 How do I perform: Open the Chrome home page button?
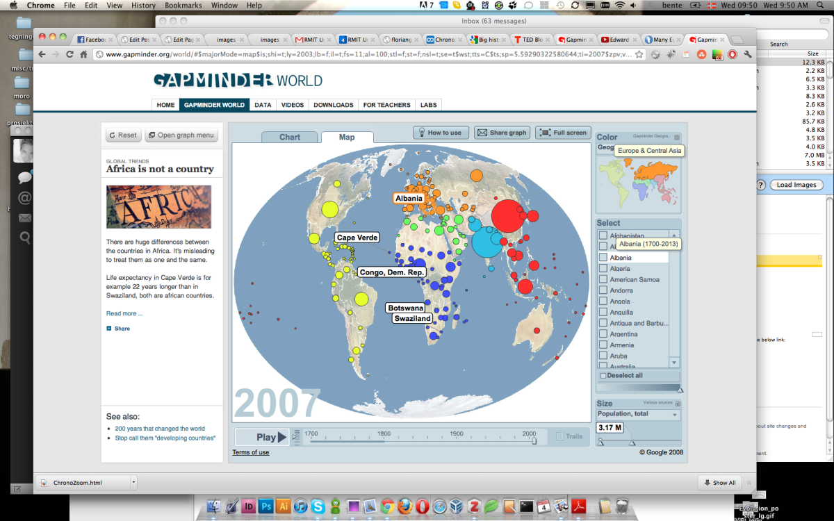click(x=83, y=54)
